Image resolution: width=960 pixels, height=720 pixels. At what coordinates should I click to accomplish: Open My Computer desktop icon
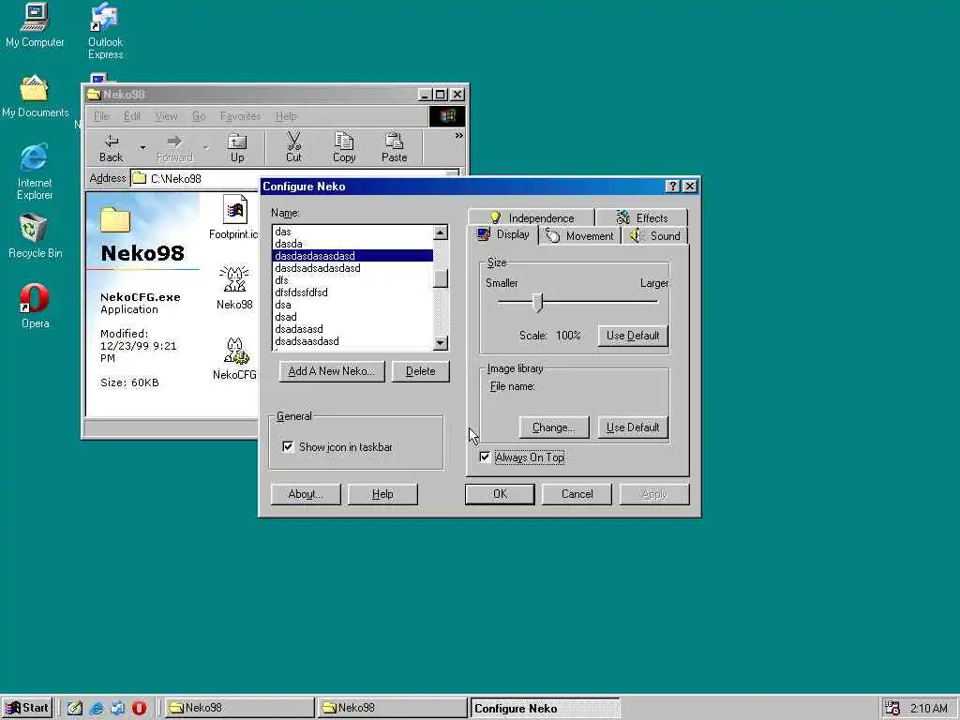(35, 25)
